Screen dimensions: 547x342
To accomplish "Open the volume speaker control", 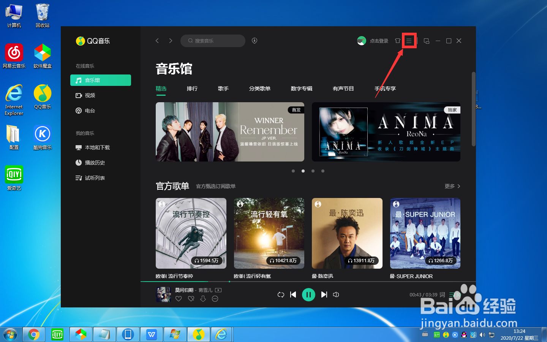I will [x=336, y=294].
